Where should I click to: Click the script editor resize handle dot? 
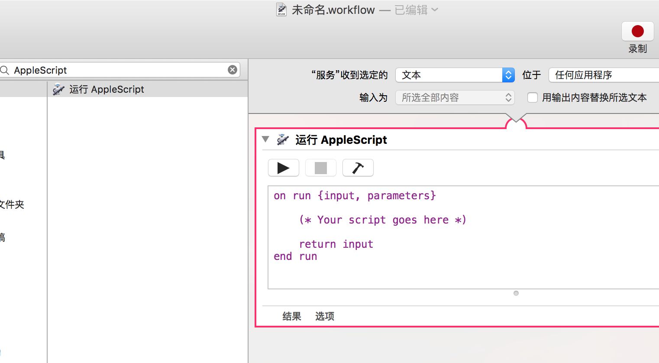(x=516, y=293)
